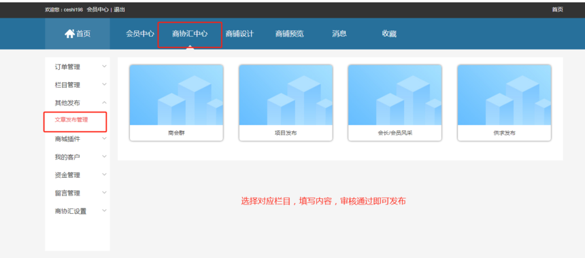Open the 商铺预览 tab
585x258 pixels.
(x=290, y=34)
